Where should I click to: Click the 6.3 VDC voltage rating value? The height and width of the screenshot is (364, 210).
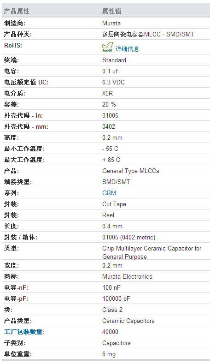click(113, 82)
